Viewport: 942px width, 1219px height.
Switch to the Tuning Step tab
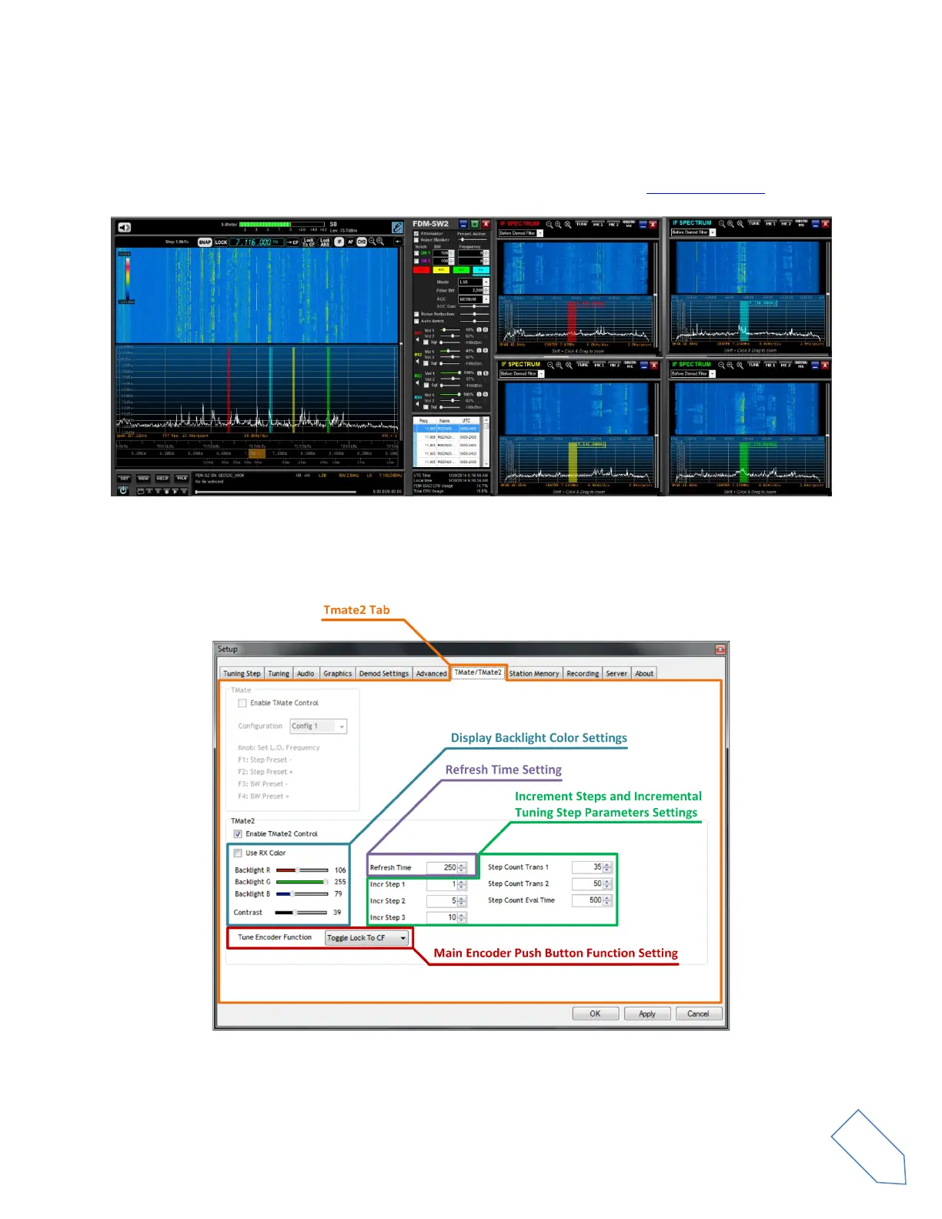pyautogui.click(x=242, y=673)
